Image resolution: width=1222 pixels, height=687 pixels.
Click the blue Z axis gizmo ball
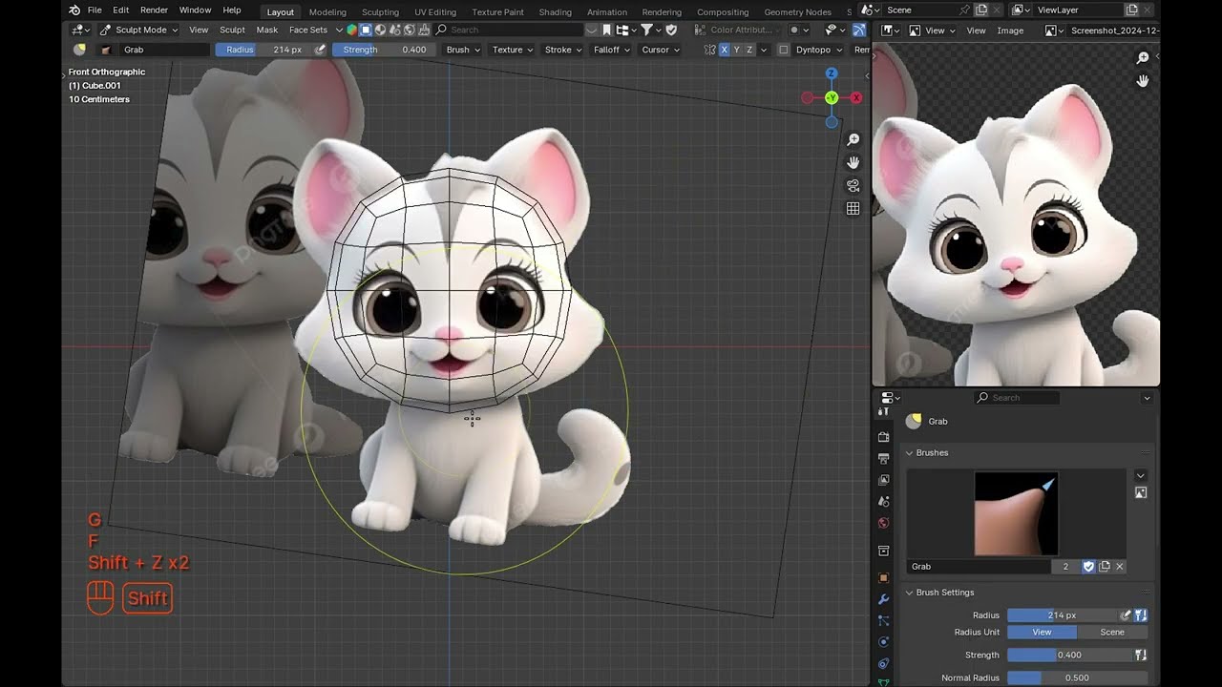(832, 73)
